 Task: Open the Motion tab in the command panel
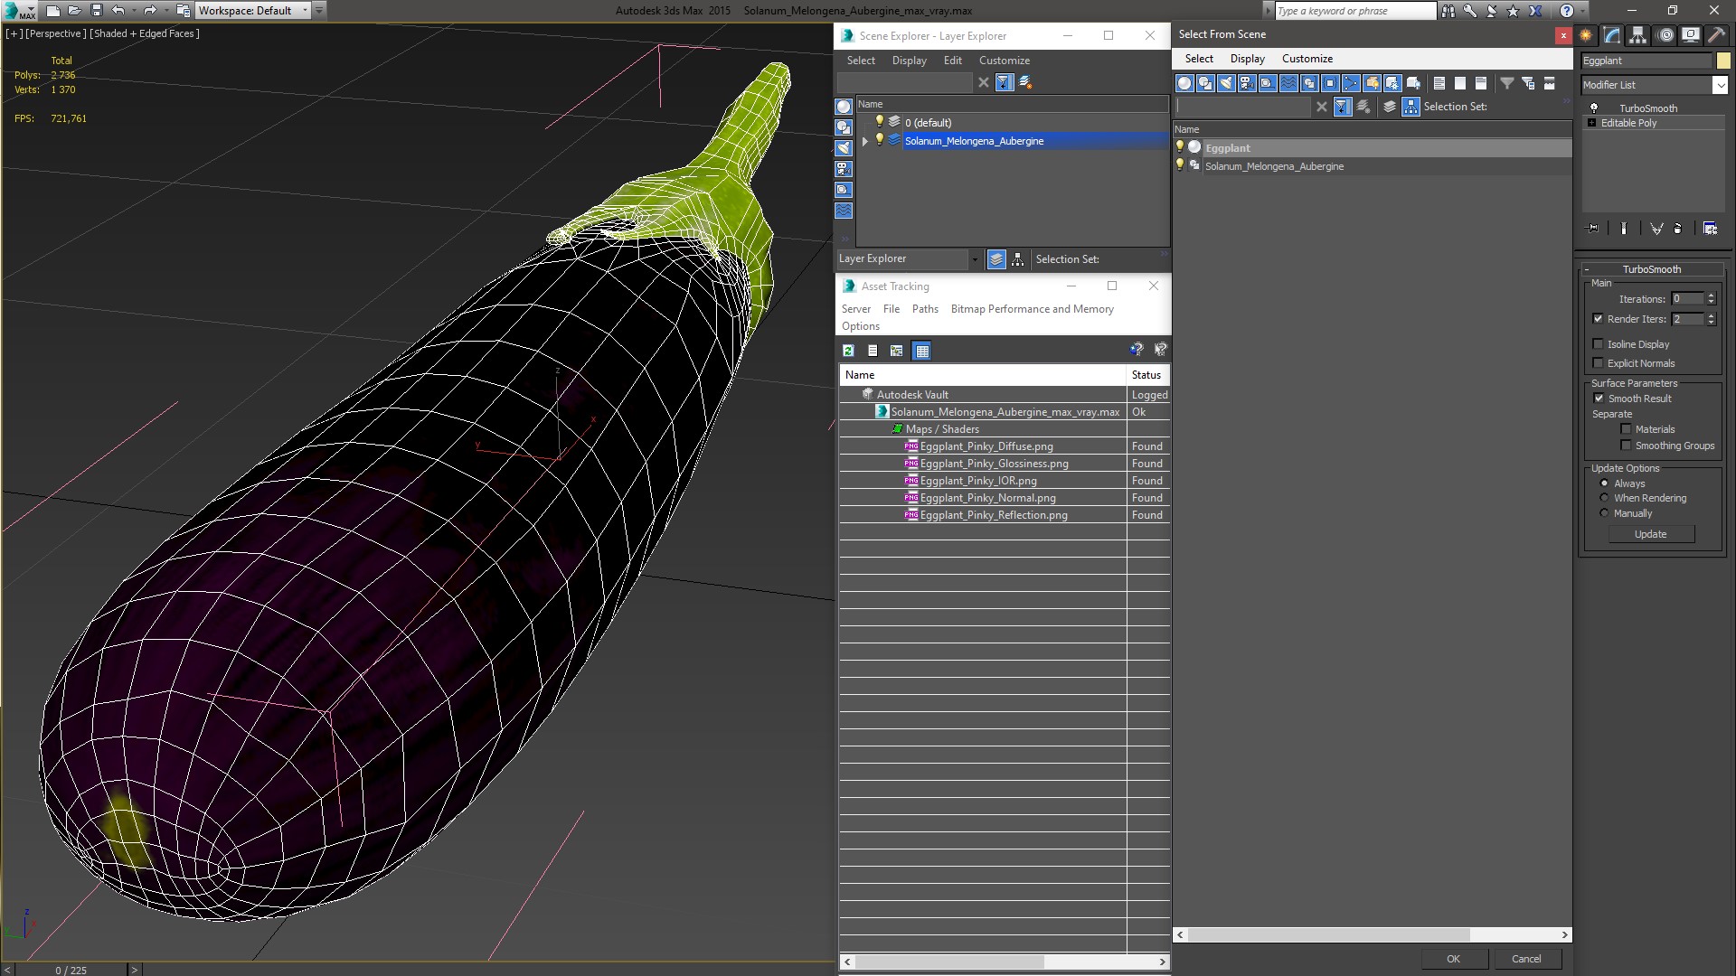1665,35
